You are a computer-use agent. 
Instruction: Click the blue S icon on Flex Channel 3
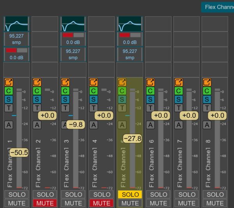[x=65, y=99]
